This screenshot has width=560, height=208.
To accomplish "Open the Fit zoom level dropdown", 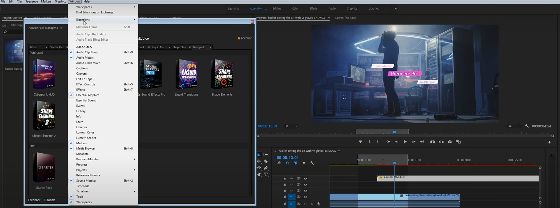I will 291,126.
